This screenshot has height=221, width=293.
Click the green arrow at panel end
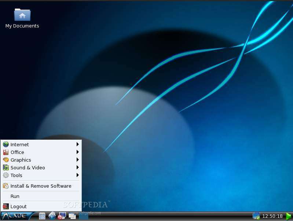point(289,216)
